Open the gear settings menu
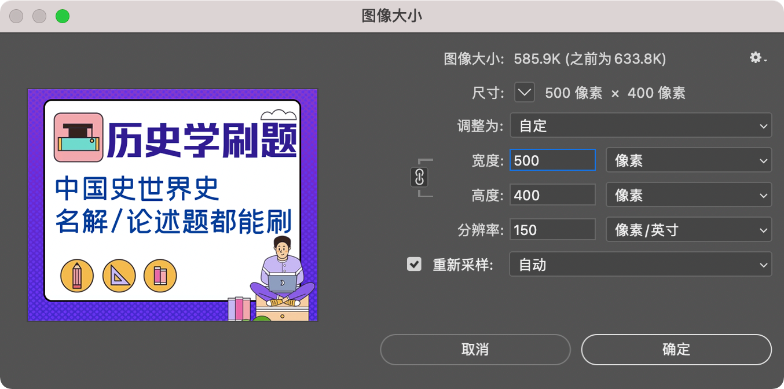 click(x=758, y=58)
